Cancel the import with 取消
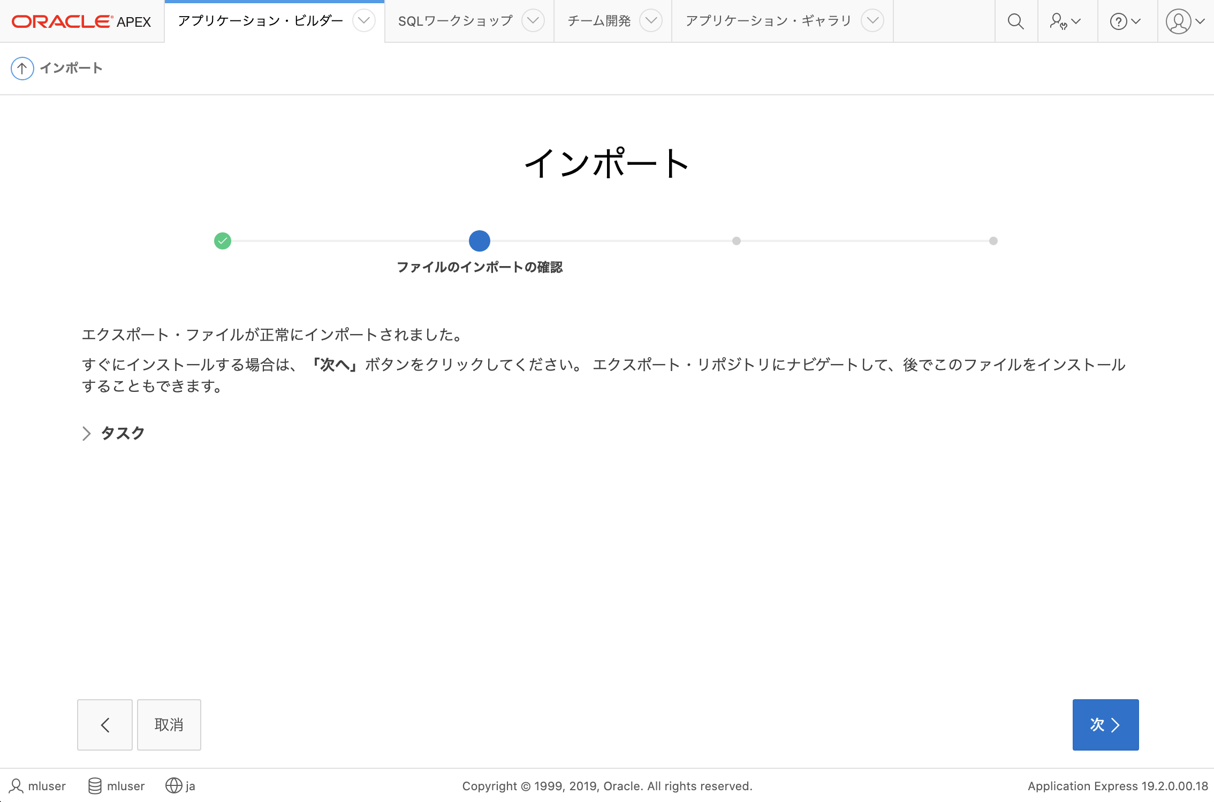 point(169,724)
